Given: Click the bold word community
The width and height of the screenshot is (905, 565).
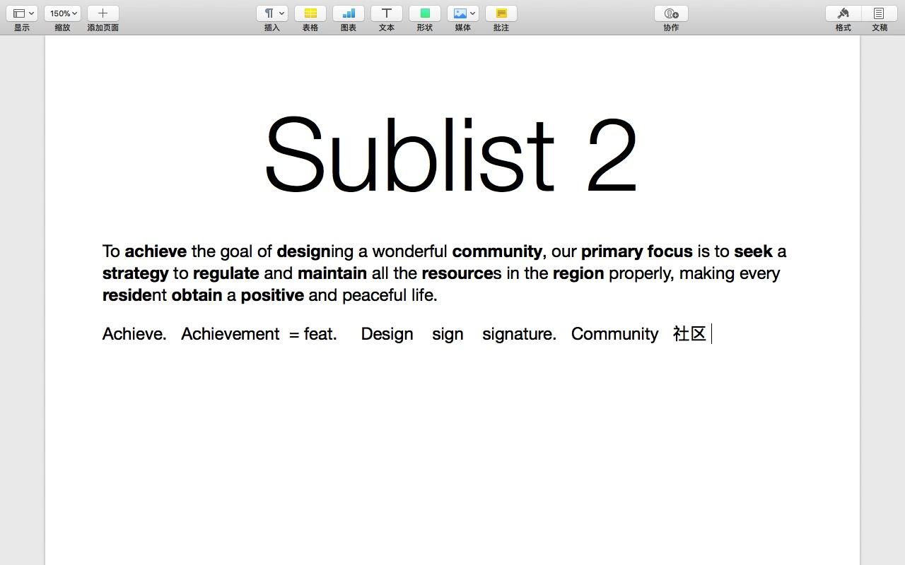Looking at the screenshot, I should click(497, 251).
